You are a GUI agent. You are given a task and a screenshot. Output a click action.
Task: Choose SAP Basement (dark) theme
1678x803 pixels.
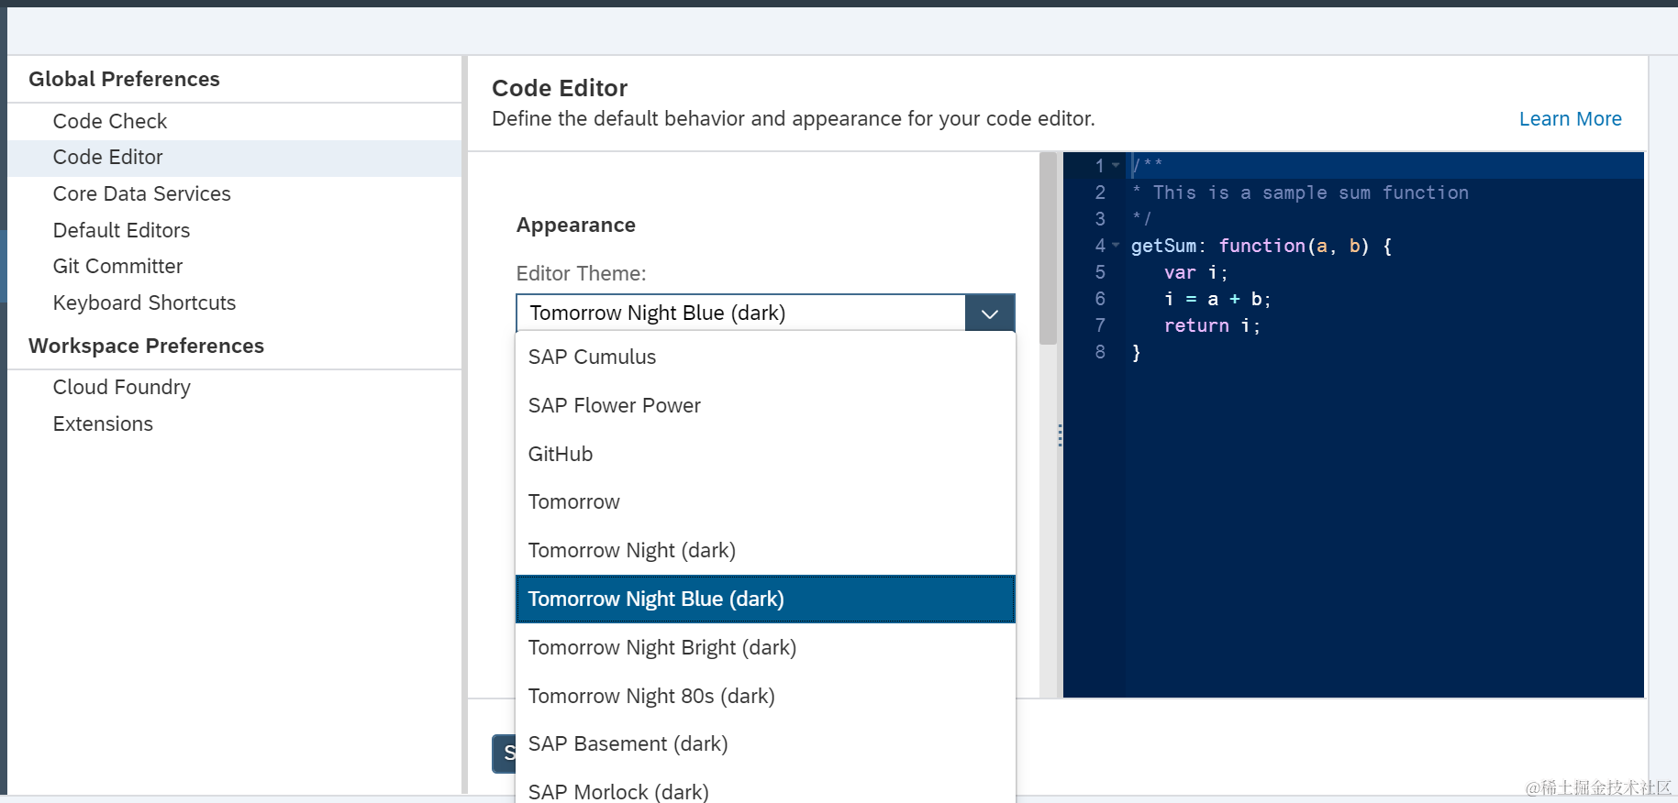pyautogui.click(x=765, y=743)
